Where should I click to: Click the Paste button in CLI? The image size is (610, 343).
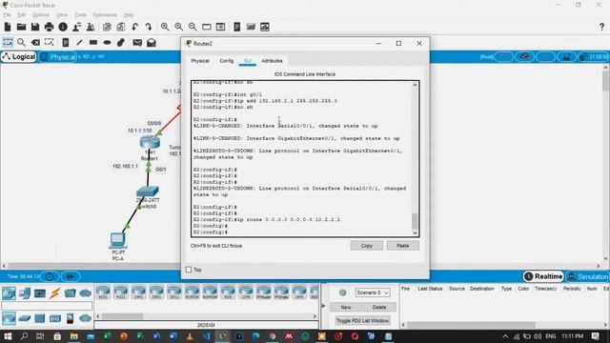[x=402, y=246]
